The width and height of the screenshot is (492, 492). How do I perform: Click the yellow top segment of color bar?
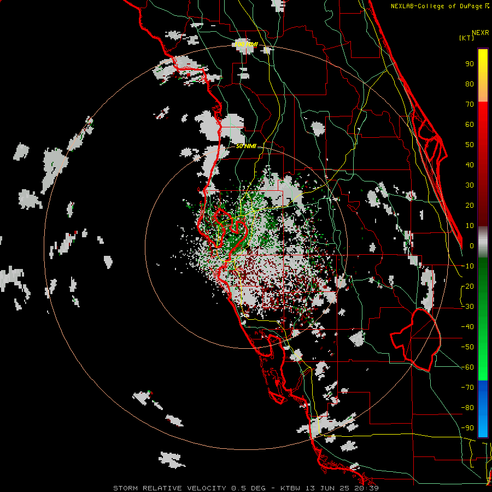coord(483,75)
